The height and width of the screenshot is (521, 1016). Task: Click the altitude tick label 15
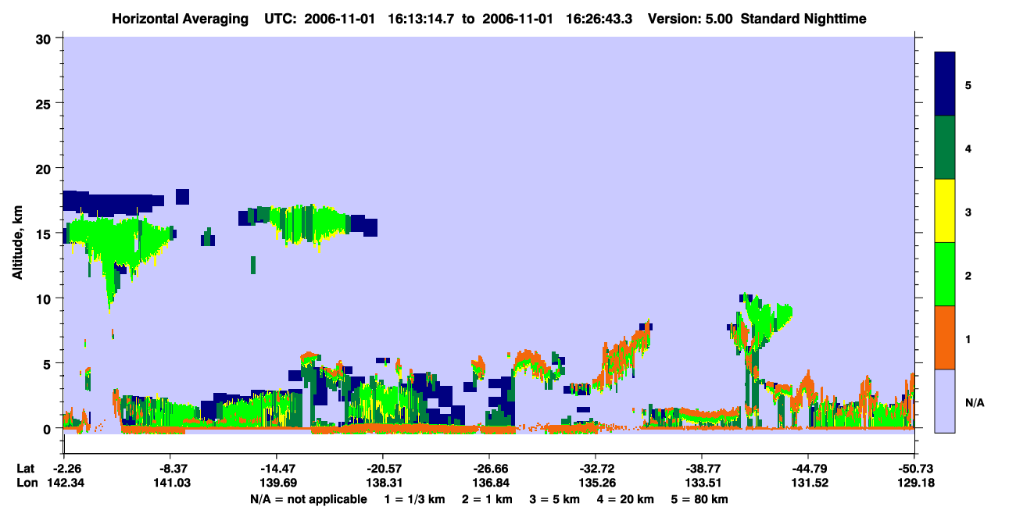tap(45, 234)
